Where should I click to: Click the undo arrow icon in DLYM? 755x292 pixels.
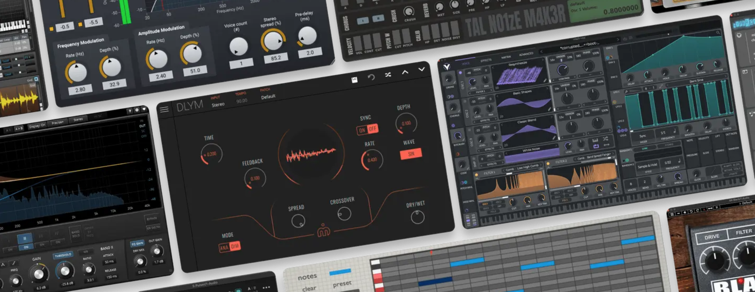click(x=371, y=77)
